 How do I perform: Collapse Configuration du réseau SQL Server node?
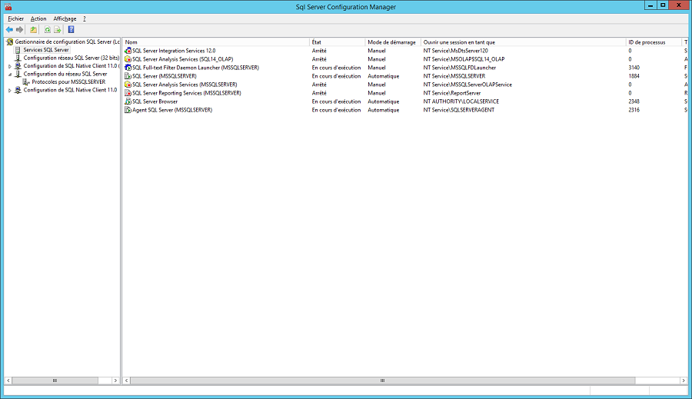(x=10, y=74)
